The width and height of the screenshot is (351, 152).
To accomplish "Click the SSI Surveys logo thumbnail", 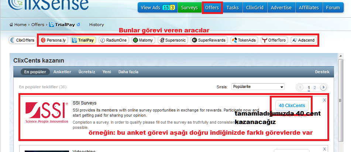I will [47, 113].
